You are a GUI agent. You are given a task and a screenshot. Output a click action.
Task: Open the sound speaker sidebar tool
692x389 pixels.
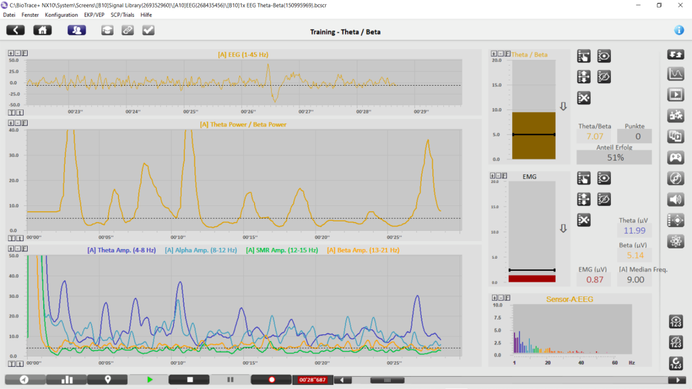click(676, 199)
